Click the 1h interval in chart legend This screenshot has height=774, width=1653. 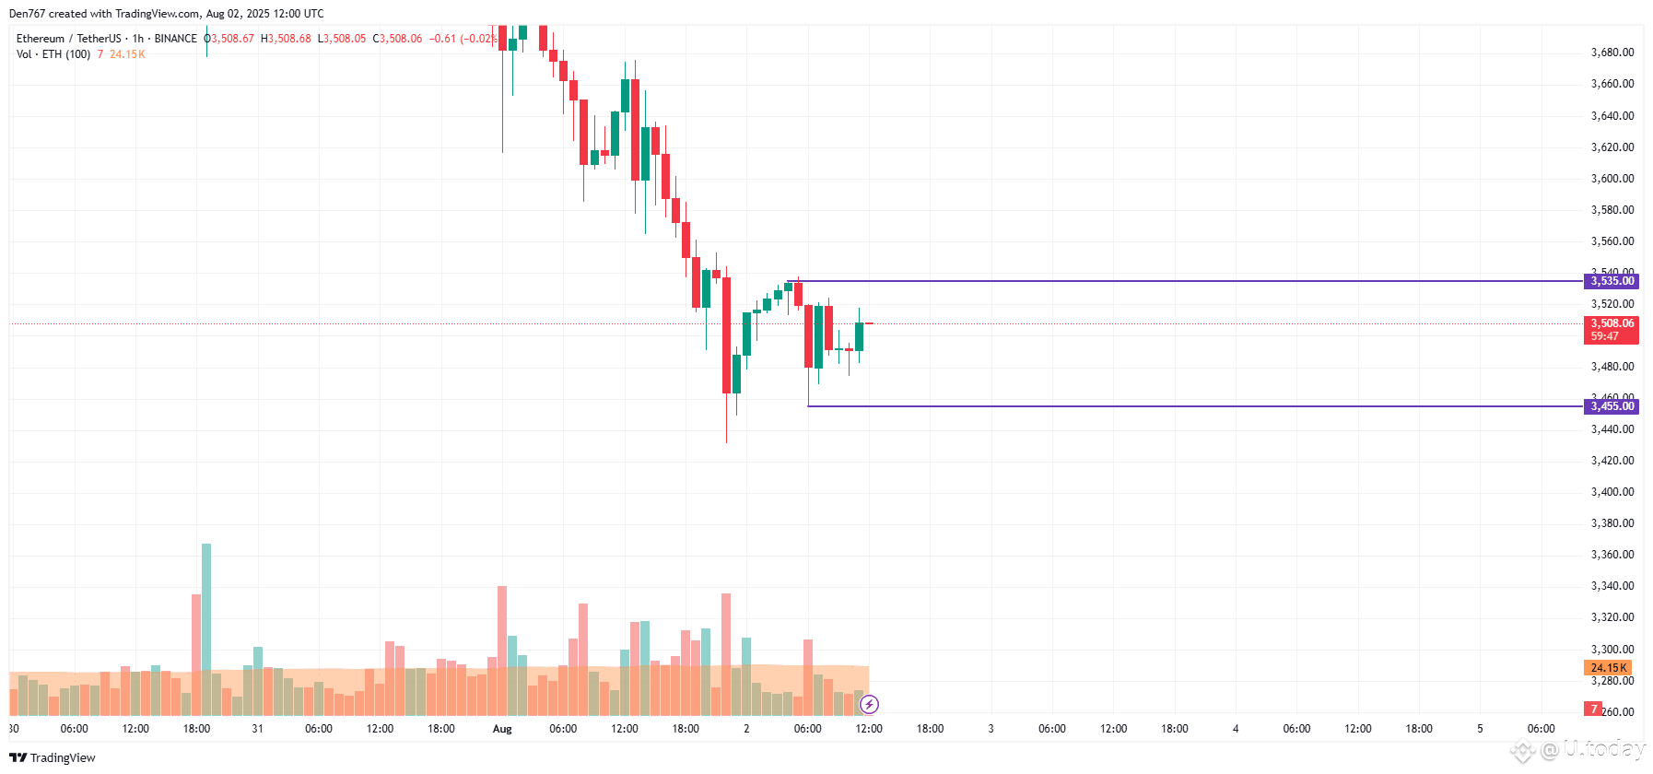[x=138, y=39]
